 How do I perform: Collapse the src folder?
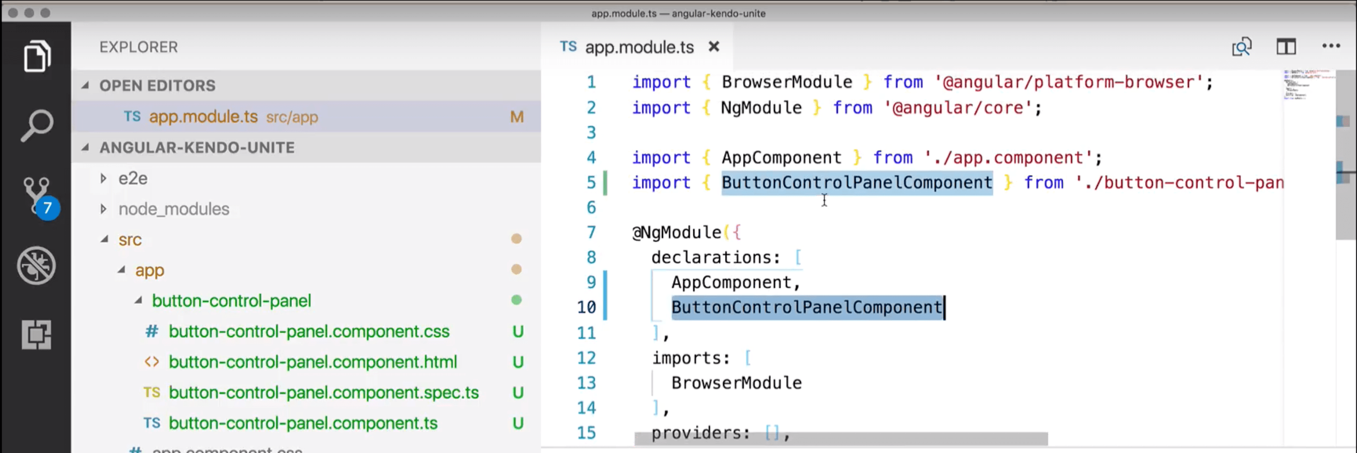point(104,239)
